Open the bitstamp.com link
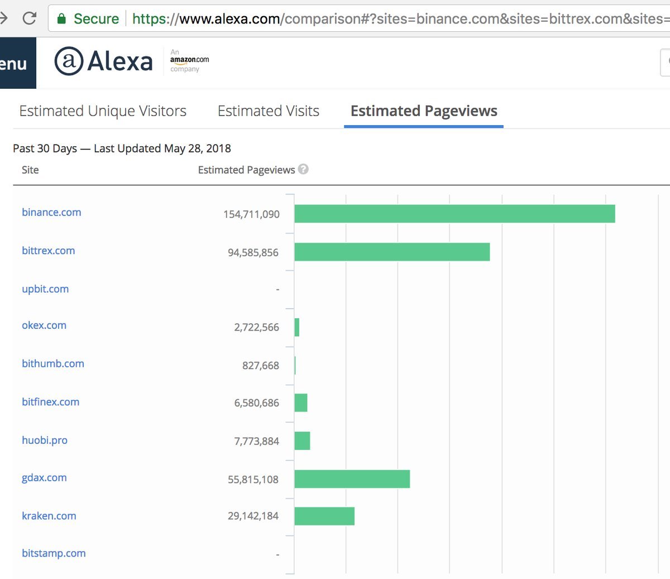The height and width of the screenshot is (579, 670). 54,553
